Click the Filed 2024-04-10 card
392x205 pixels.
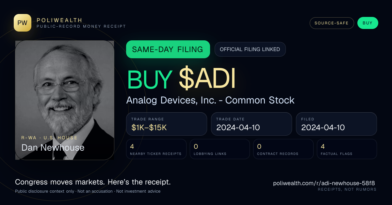(336, 124)
